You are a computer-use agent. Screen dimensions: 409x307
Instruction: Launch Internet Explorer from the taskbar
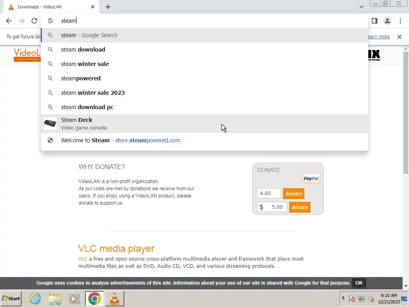35,299
